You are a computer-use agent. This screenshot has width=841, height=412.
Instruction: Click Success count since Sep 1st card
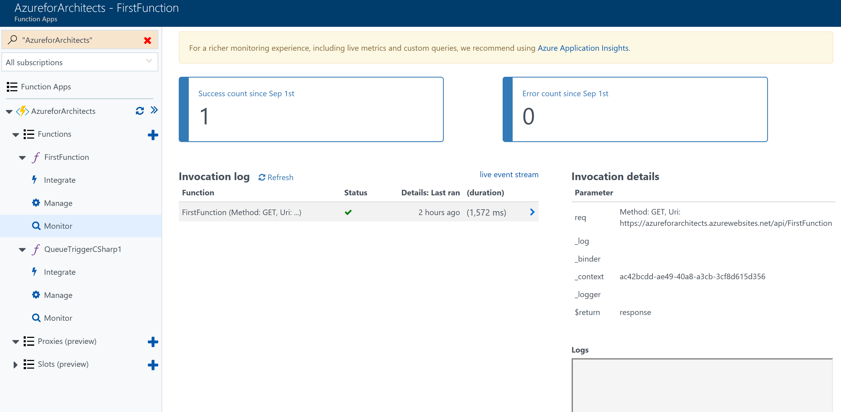point(311,109)
